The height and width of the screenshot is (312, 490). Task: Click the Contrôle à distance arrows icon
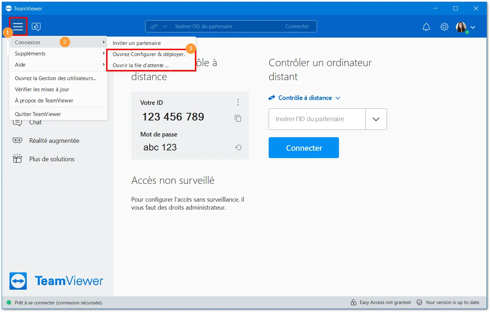tap(272, 98)
